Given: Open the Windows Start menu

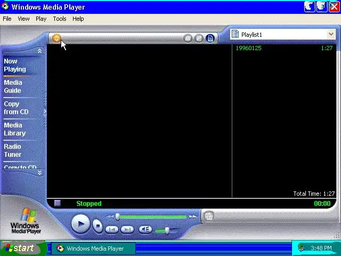Looking at the screenshot, I should 23,248.
